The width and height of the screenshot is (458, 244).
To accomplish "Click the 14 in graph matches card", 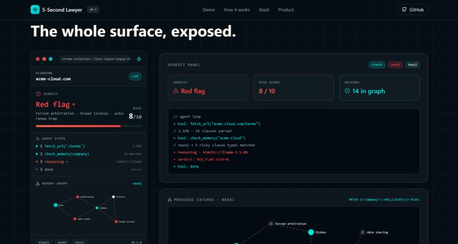I will 380,88.
